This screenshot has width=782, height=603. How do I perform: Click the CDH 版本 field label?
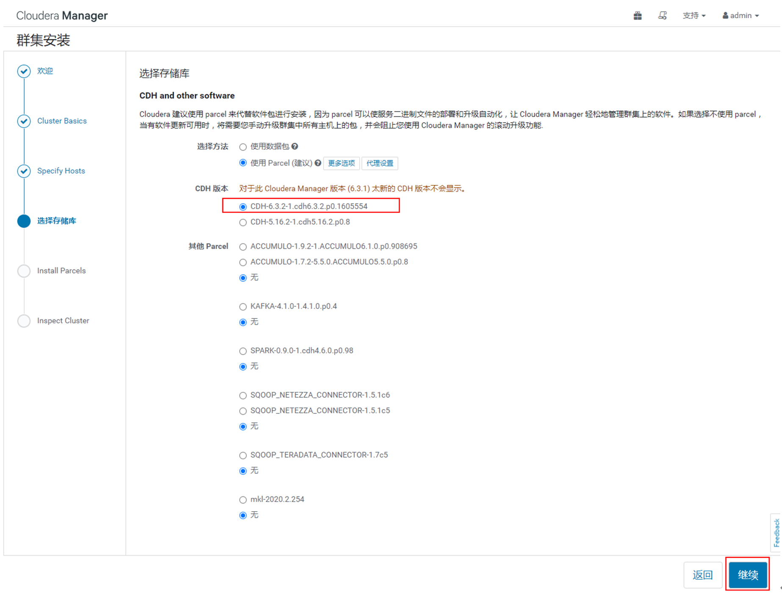pyautogui.click(x=211, y=189)
